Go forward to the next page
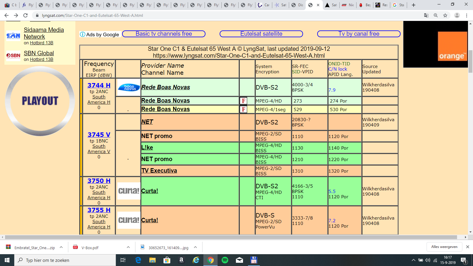The image size is (473, 266). coord(16,15)
